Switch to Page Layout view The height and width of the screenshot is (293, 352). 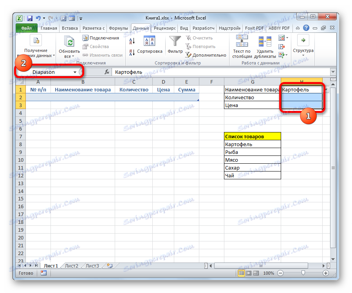tap(249, 273)
